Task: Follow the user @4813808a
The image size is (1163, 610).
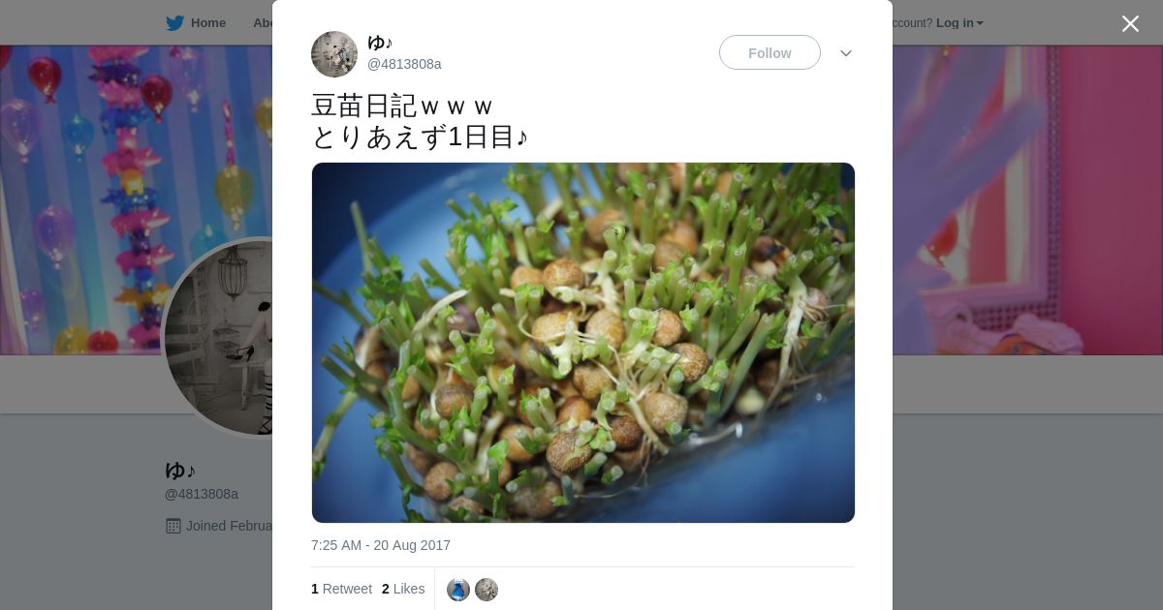Action: click(770, 52)
